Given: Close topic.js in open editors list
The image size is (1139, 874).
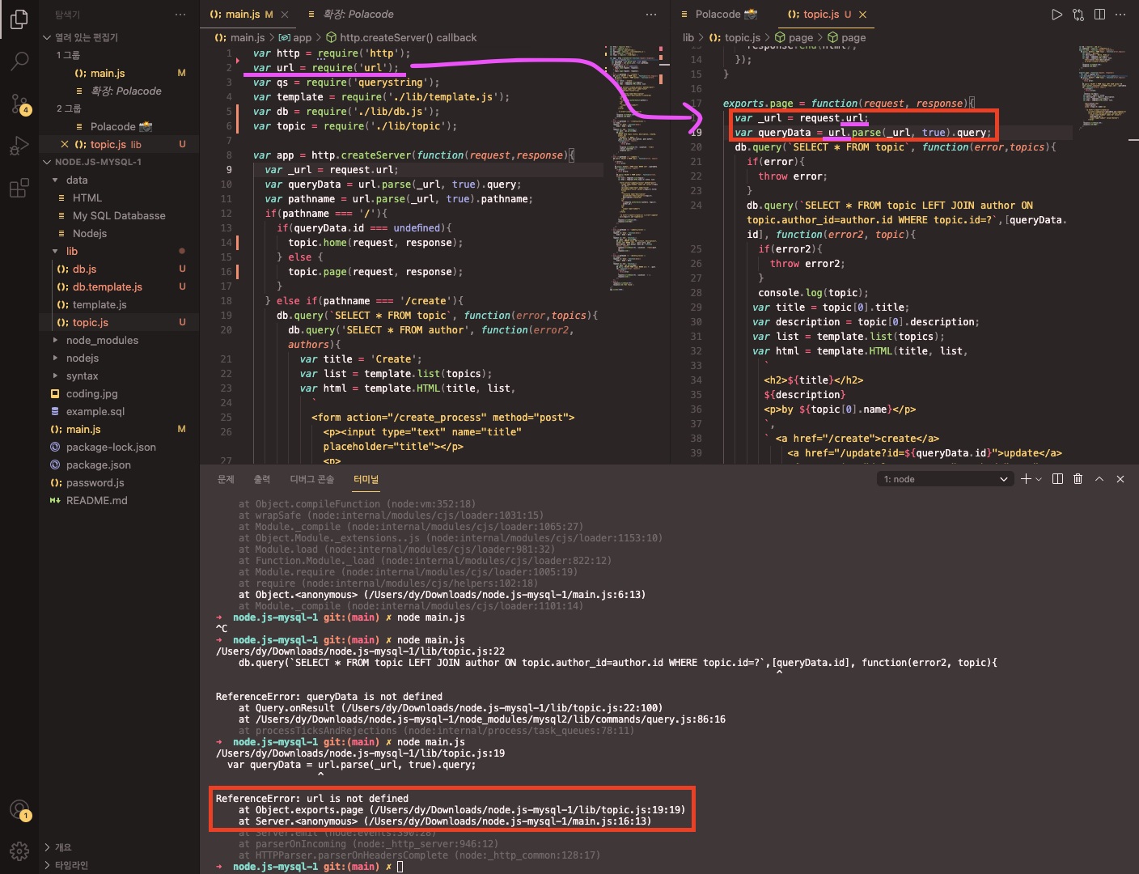Looking at the screenshot, I should (x=65, y=144).
